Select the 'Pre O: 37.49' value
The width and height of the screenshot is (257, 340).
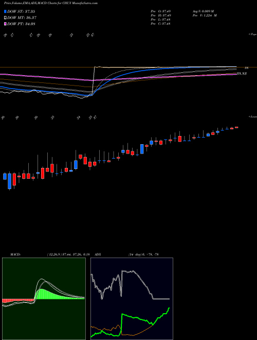[x=161, y=11]
